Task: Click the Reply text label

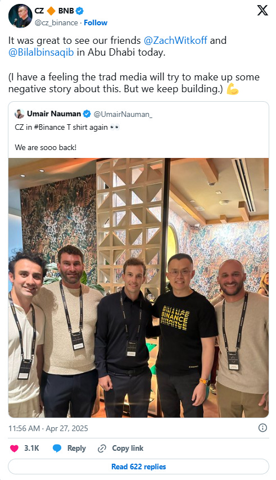Action: coord(76,449)
